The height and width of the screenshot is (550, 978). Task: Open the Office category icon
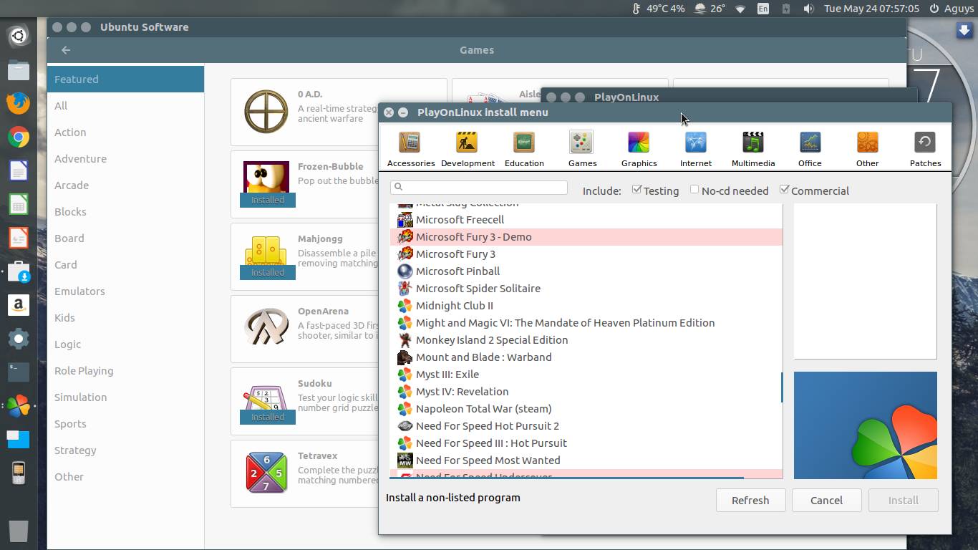[810, 143]
